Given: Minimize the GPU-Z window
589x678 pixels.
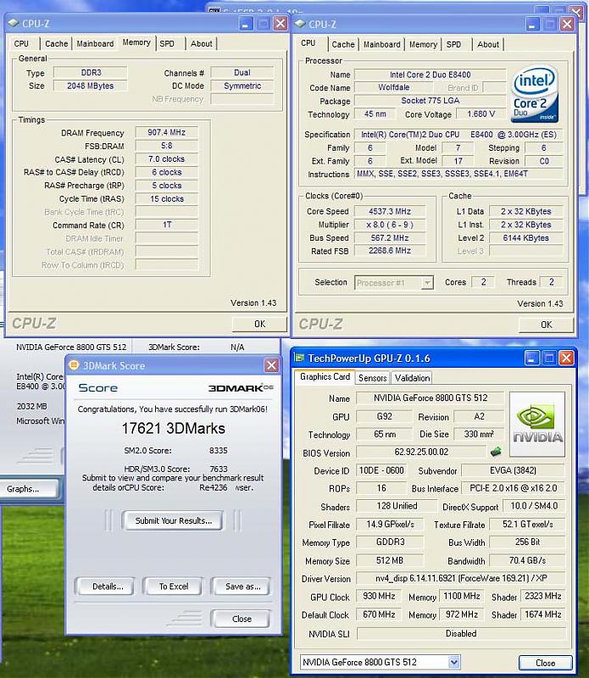Looking at the screenshot, I should tap(531, 358).
